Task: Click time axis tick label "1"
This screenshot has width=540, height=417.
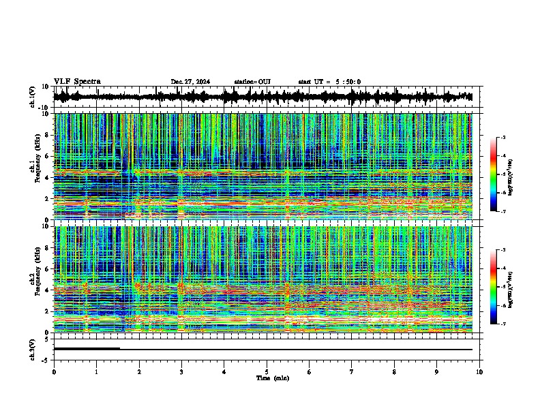Action: (96, 372)
